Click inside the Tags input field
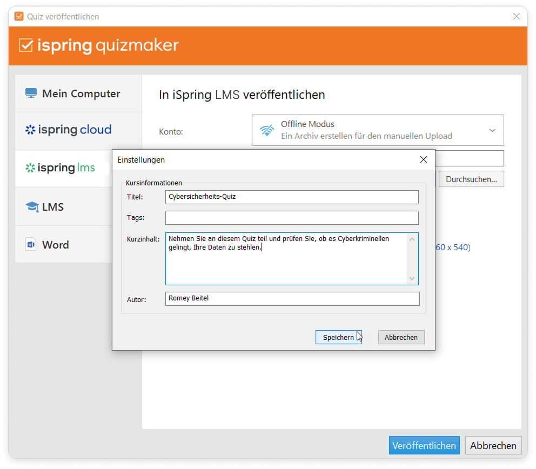The width and height of the screenshot is (536, 469). (292, 217)
